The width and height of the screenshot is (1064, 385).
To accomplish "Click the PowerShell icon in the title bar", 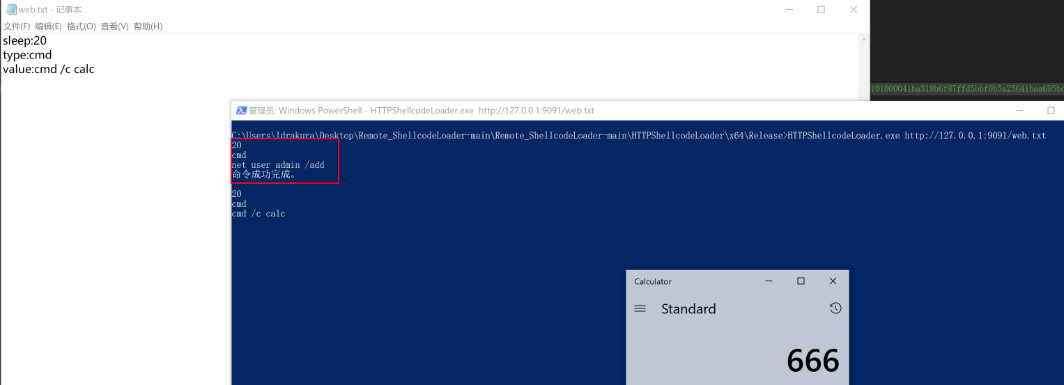I will pos(241,110).
